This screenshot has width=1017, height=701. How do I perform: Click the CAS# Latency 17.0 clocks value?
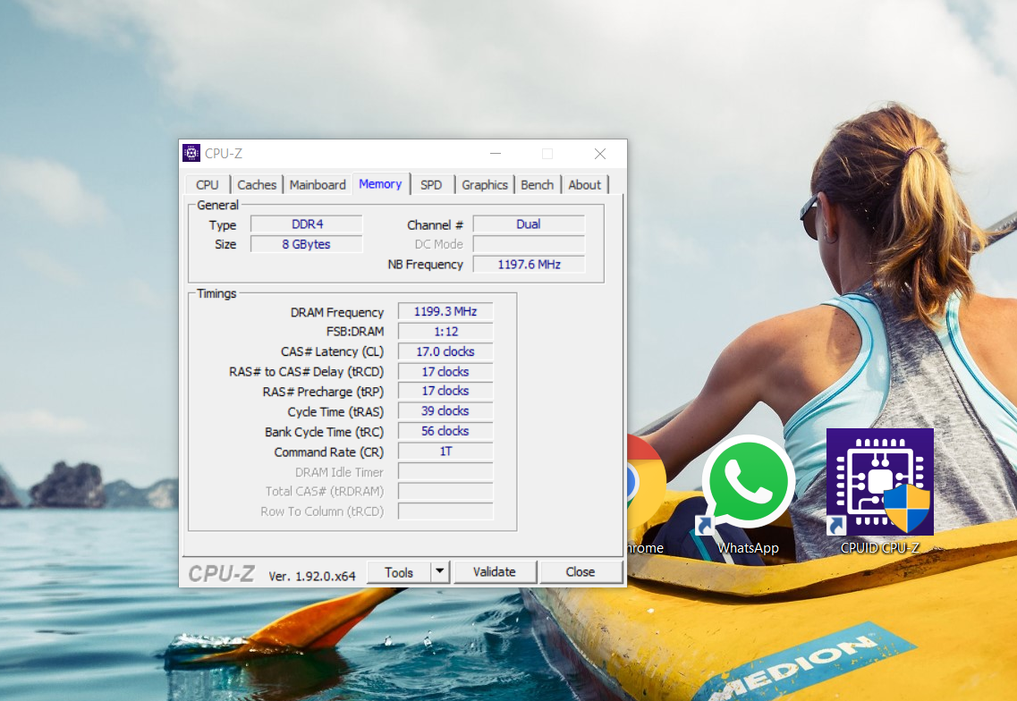(445, 351)
